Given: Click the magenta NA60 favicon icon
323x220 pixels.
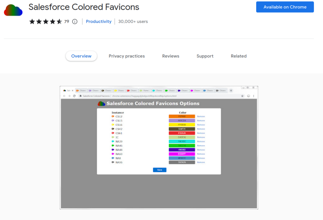Looking at the screenshot, I should pyautogui.click(x=113, y=154).
